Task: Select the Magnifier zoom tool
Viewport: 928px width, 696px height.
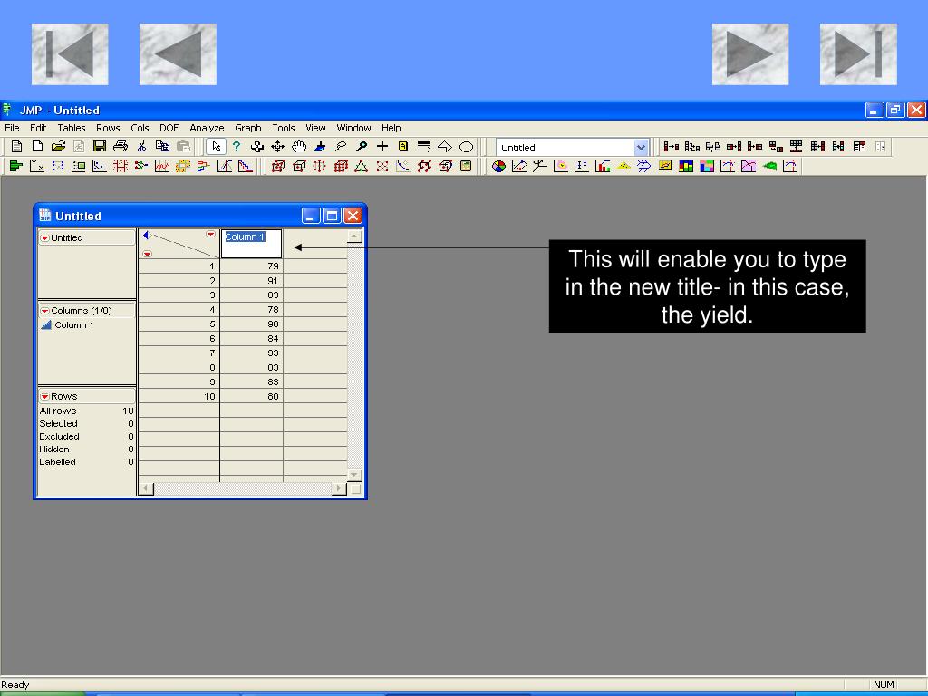Action: [361, 146]
